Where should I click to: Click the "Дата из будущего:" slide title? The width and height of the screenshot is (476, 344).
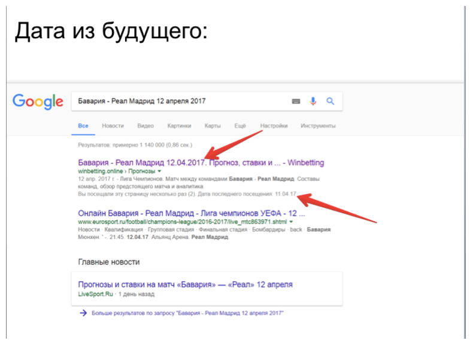click(x=111, y=31)
